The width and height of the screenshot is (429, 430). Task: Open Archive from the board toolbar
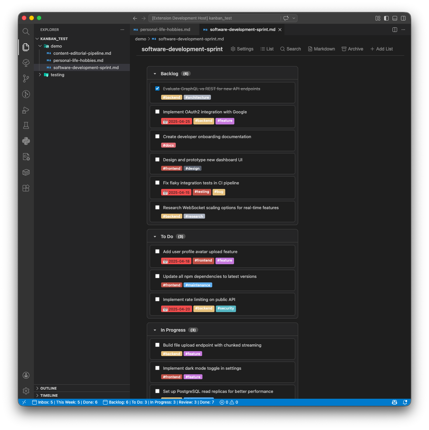(x=352, y=49)
